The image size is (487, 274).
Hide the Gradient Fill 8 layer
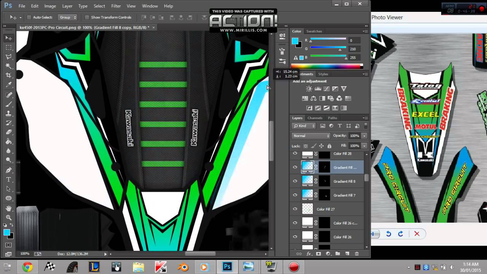click(295, 181)
